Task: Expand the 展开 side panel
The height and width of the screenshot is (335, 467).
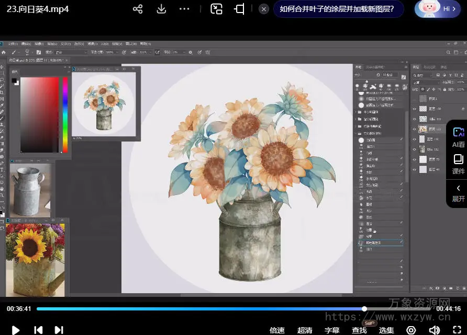Action: [x=458, y=193]
